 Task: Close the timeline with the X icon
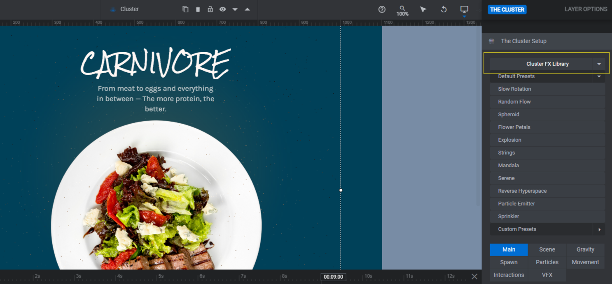coord(474,277)
